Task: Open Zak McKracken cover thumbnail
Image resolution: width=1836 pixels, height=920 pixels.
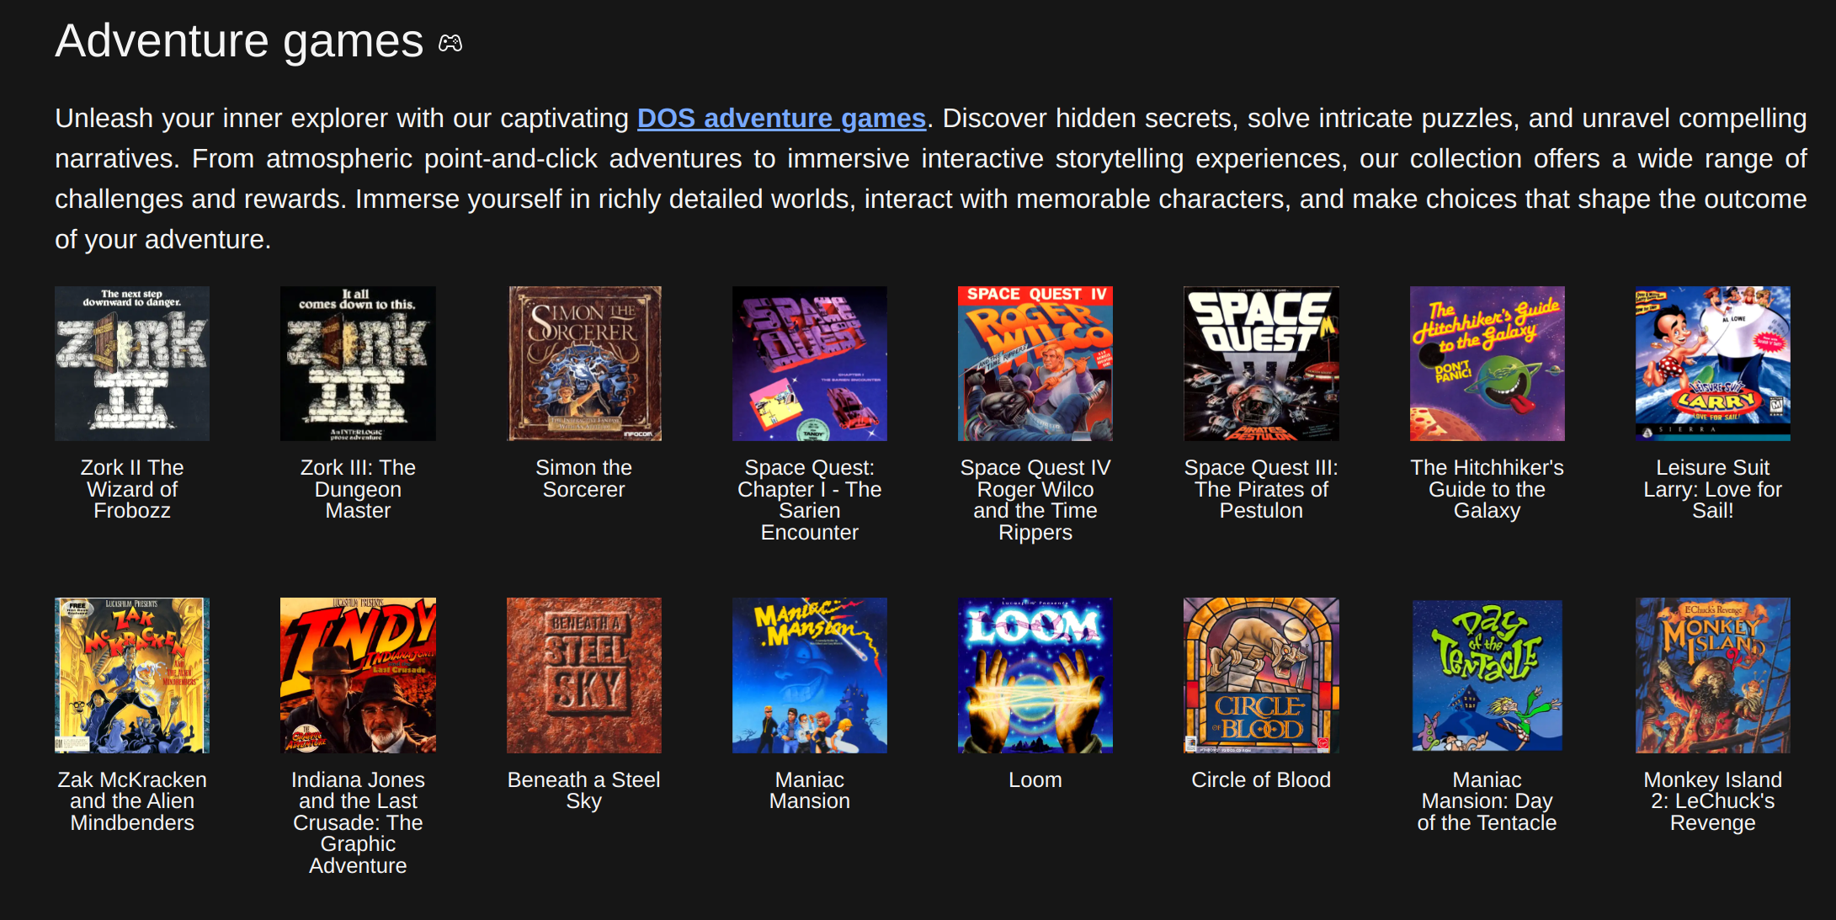Action: 132,675
